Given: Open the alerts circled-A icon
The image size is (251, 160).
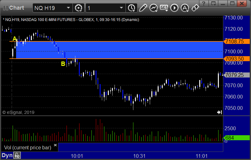Looking at the screenshot, I should coord(185,8).
